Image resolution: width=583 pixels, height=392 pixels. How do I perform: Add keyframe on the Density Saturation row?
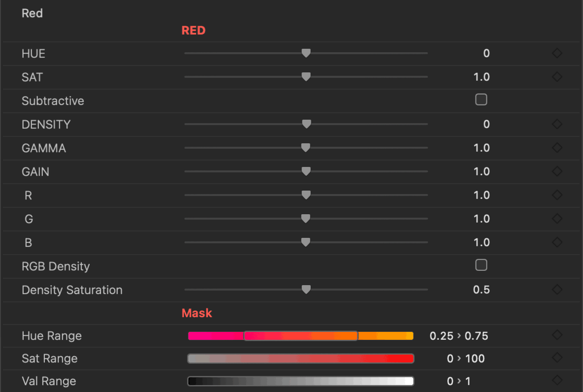pyautogui.click(x=556, y=290)
